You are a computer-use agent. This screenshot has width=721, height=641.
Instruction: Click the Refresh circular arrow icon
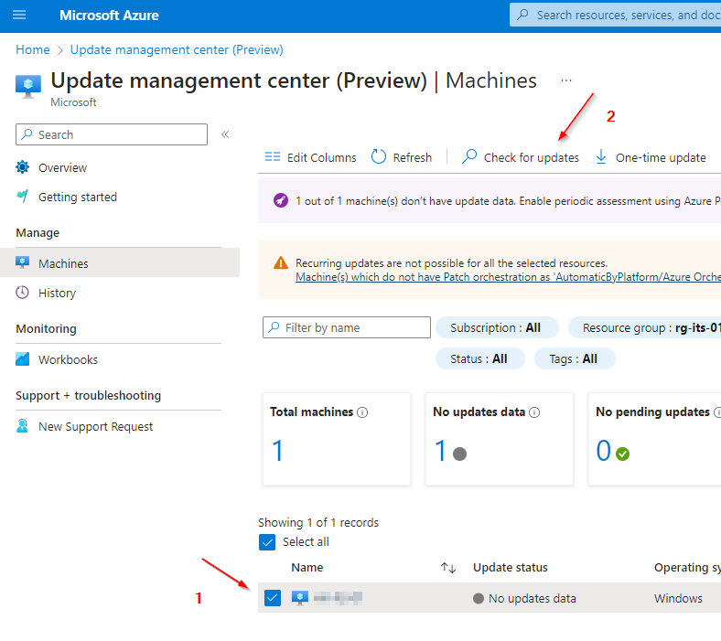click(379, 156)
